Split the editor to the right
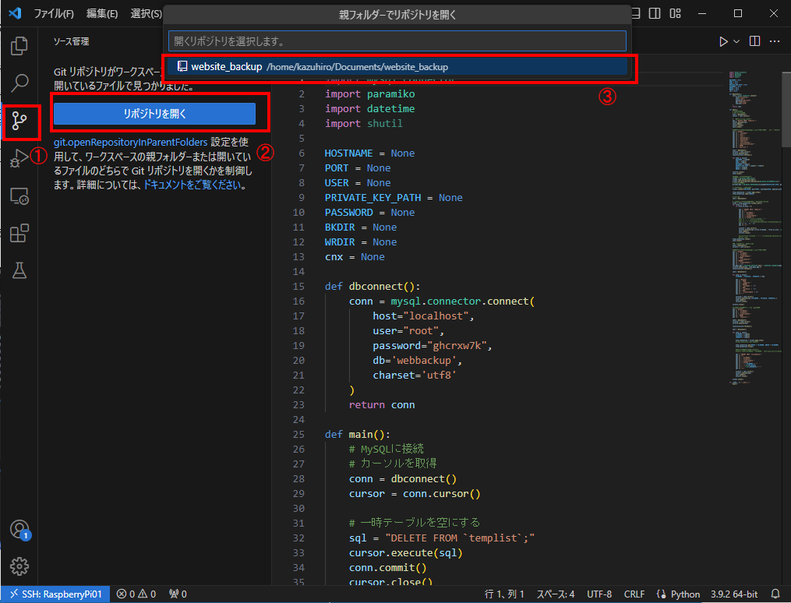 tap(754, 41)
